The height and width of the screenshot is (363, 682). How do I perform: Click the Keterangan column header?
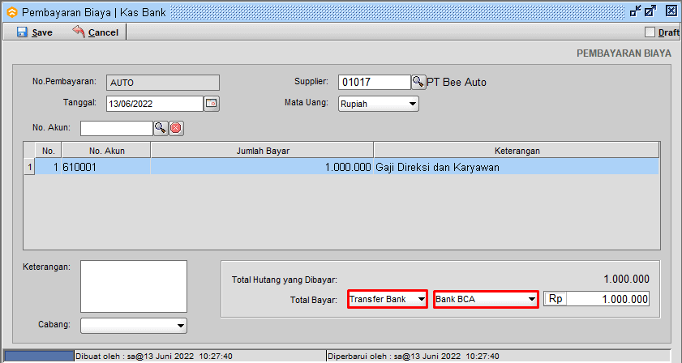pos(517,151)
